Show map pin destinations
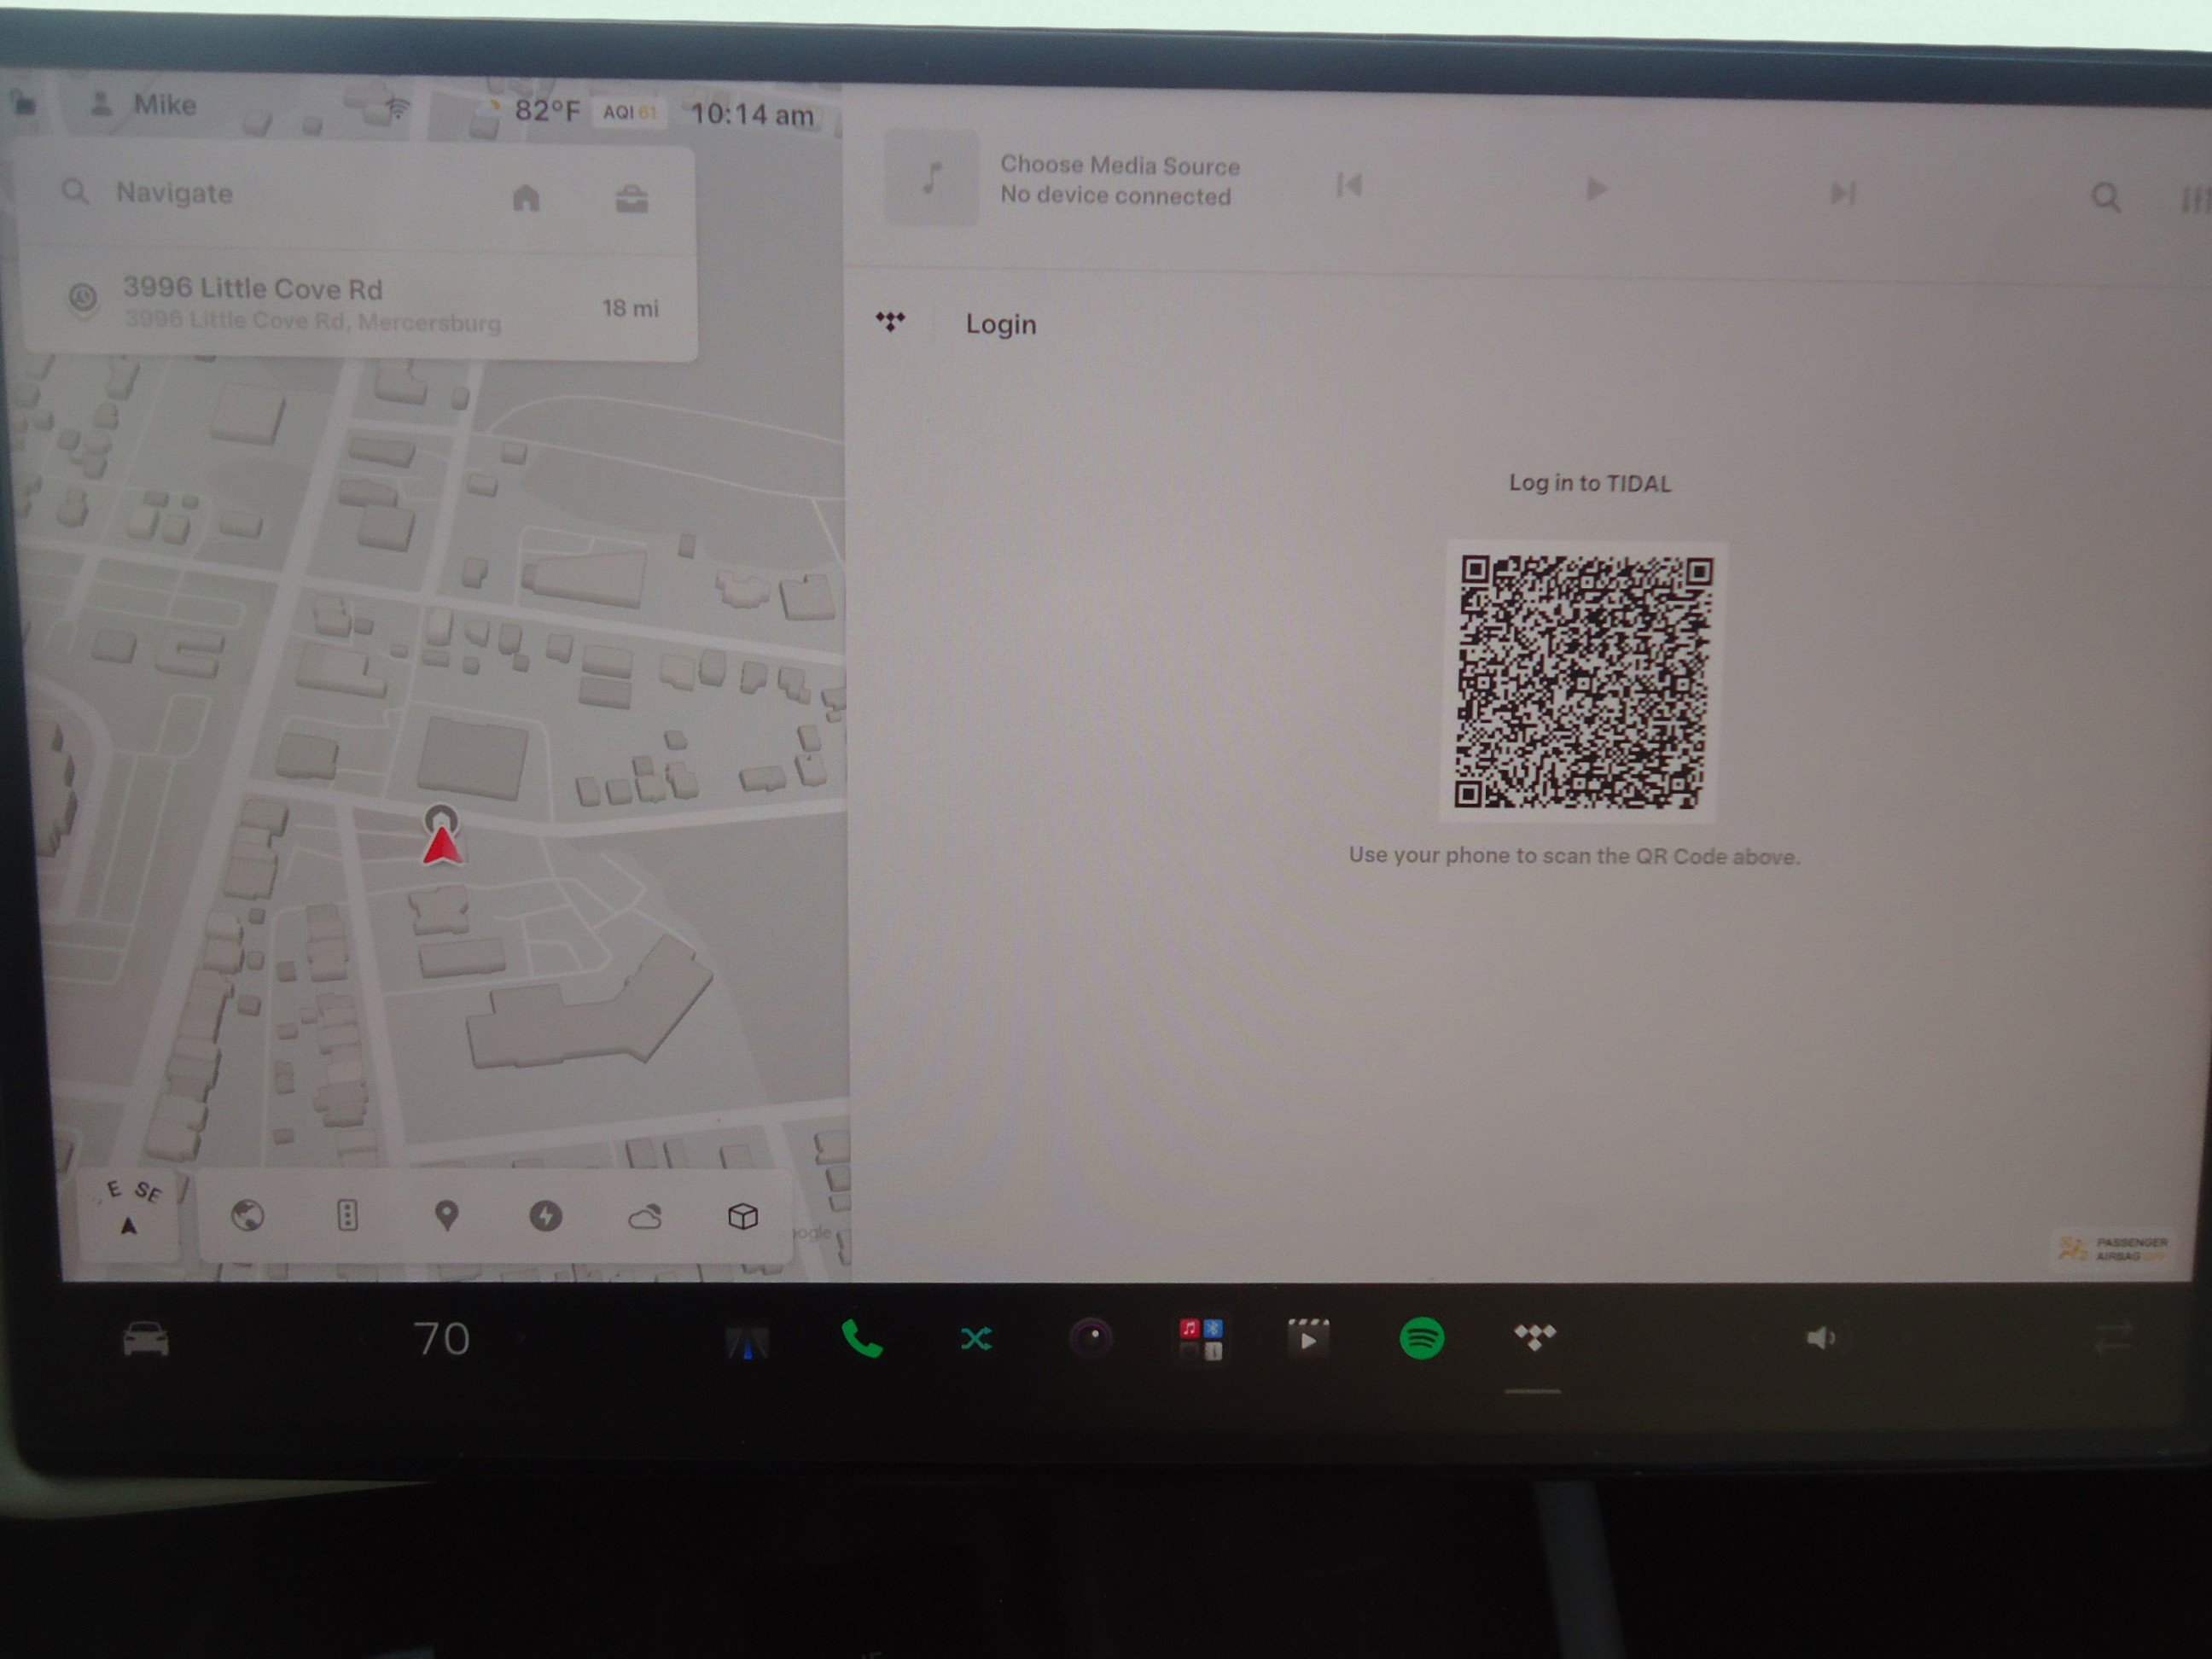The image size is (2212, 1659). [x=447, y=1215]
